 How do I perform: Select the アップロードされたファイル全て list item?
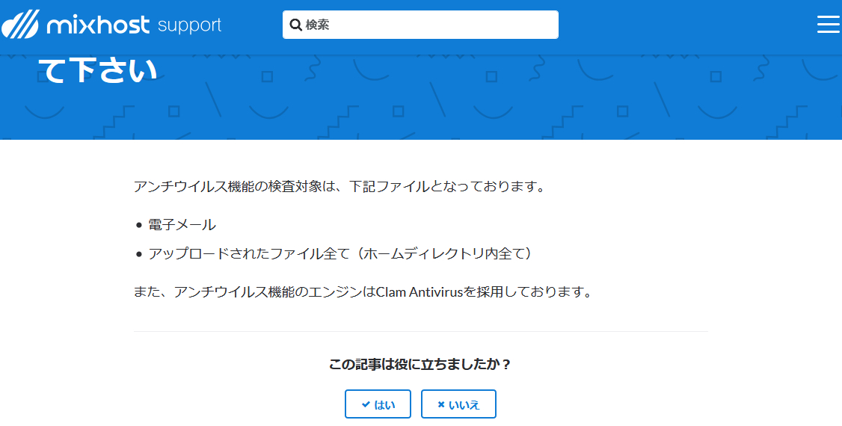coord(340,254)
